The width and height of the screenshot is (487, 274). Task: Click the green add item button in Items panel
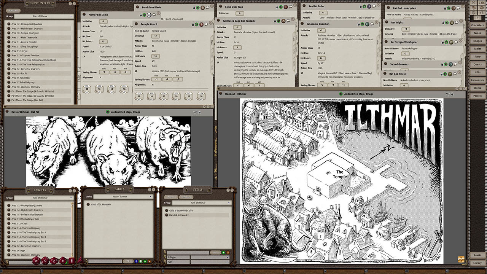click(x=223, y=252)
